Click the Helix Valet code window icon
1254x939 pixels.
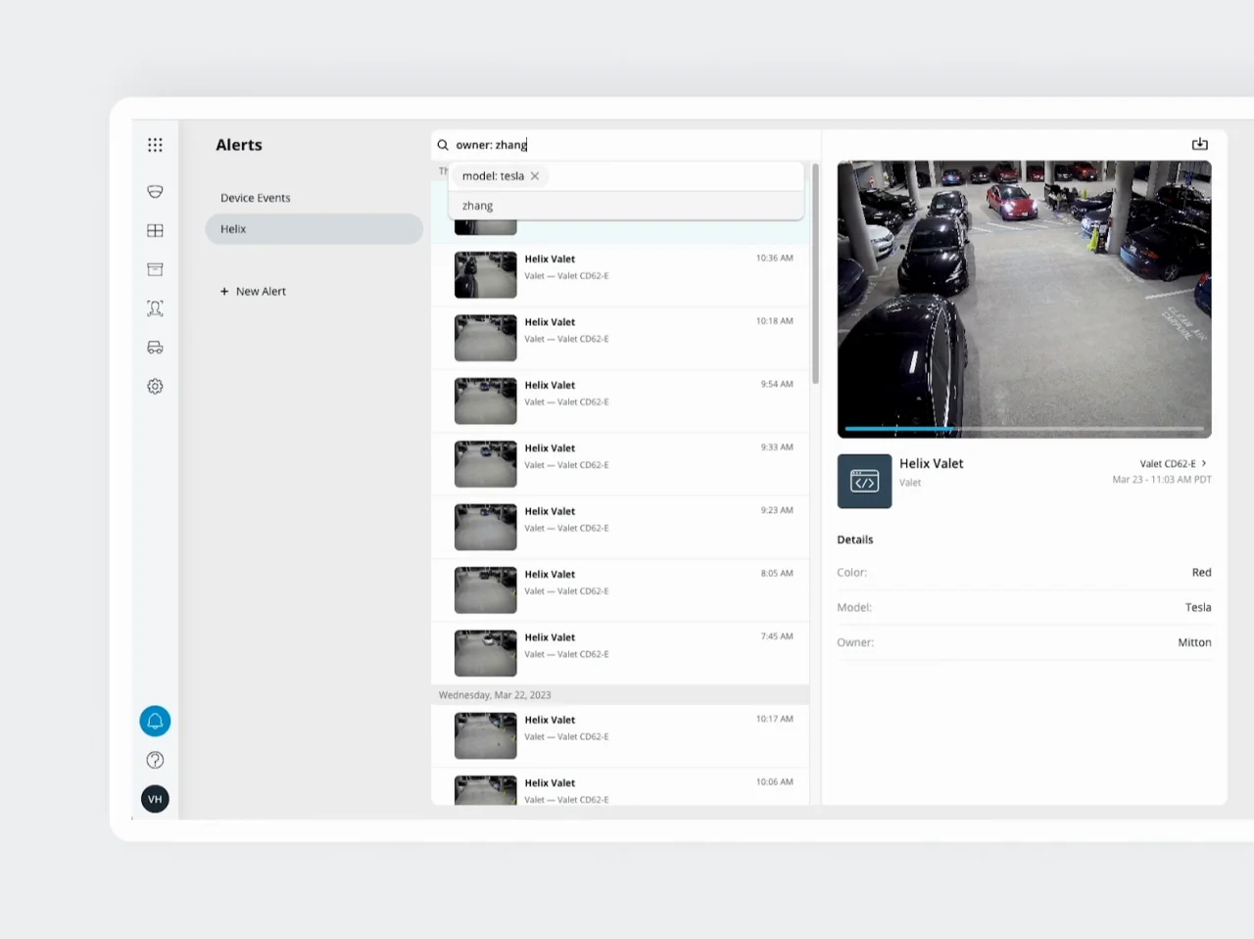pos(864,481)
